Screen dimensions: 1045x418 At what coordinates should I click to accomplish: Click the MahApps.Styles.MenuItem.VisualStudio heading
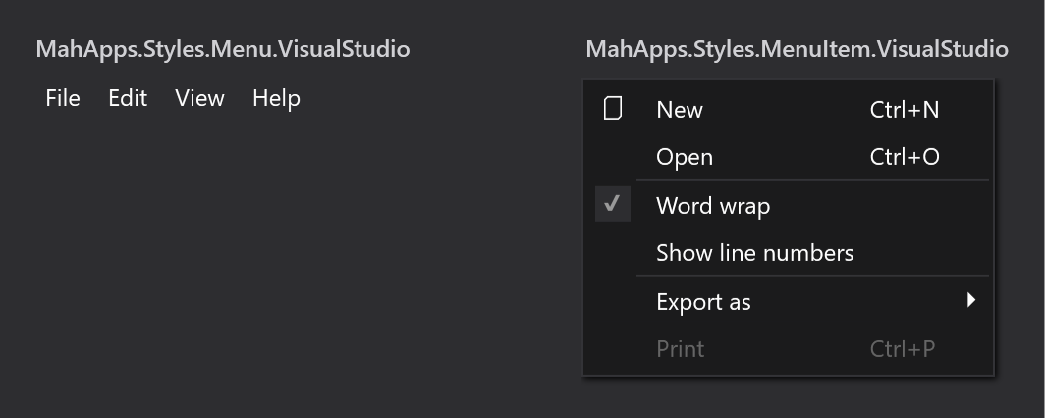(797, 49)
